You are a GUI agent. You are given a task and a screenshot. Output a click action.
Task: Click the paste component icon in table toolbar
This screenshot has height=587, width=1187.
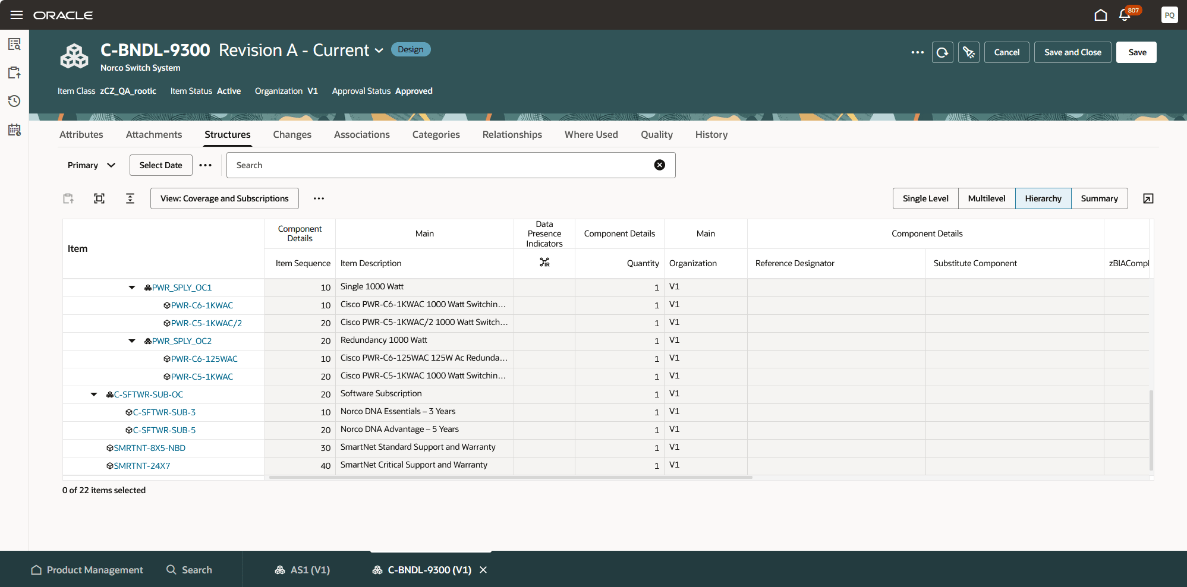pyautogui.click(x=68, y=198)
